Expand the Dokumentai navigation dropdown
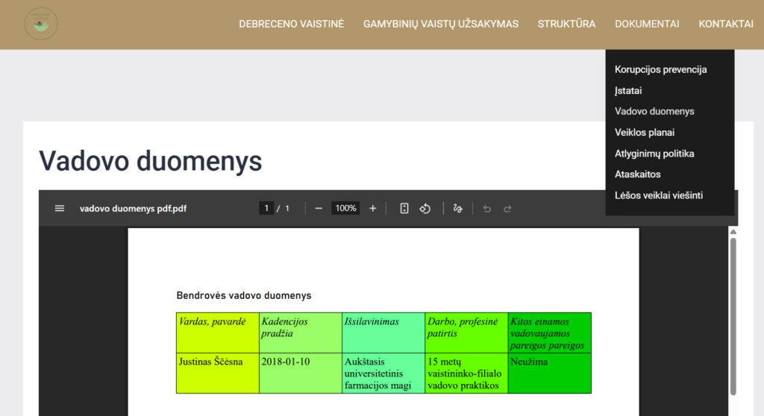The image size is (764, 416). (647, 24)
